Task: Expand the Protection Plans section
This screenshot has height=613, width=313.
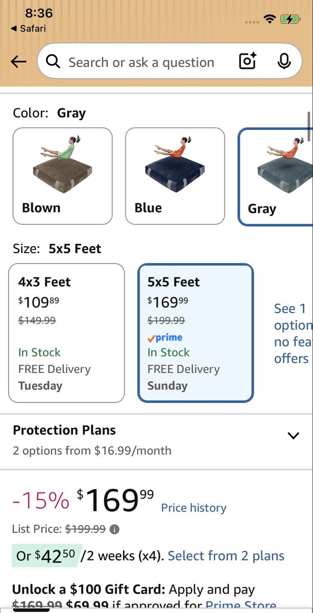Action: (x=156, y=440)
